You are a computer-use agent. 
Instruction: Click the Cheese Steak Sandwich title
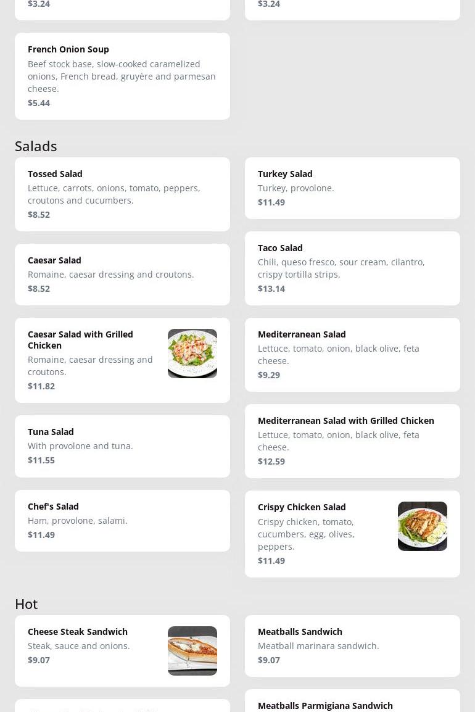tap(78, 632)
